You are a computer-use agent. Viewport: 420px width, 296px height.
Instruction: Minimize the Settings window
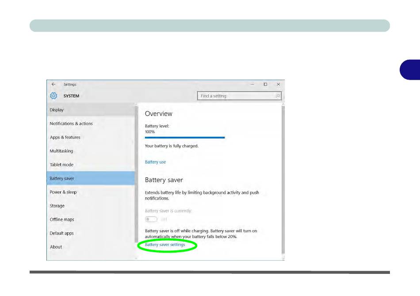coord(252,84)
